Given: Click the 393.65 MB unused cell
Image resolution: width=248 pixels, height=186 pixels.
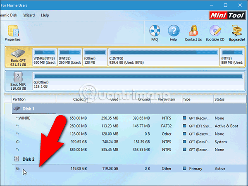Looking at the screenshot, I should click(x=141, y=118).
